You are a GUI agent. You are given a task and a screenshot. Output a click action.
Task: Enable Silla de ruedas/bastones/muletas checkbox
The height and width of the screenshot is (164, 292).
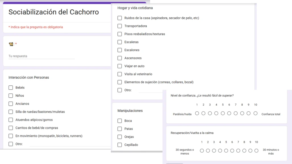click(11, 112)
